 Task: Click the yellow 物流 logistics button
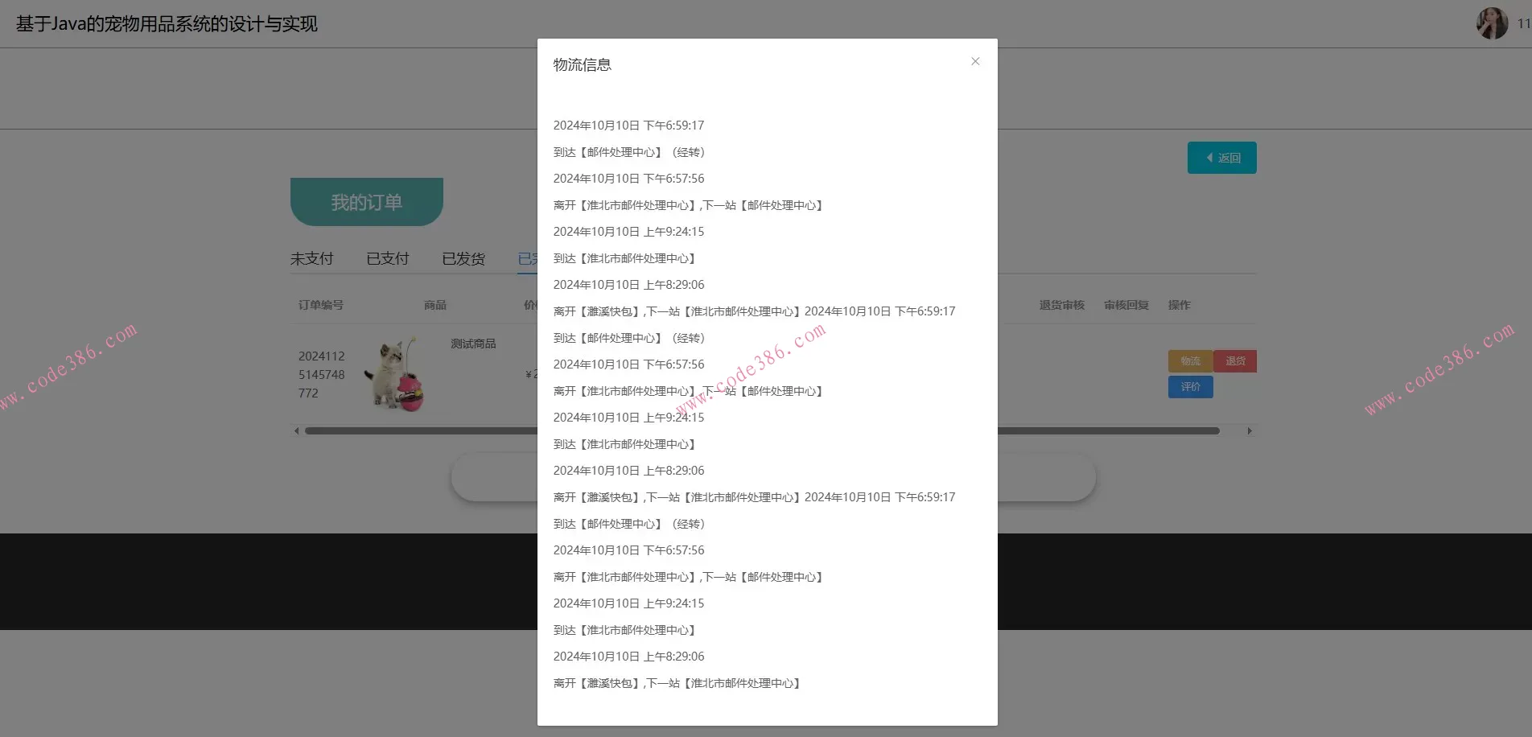1189,360
